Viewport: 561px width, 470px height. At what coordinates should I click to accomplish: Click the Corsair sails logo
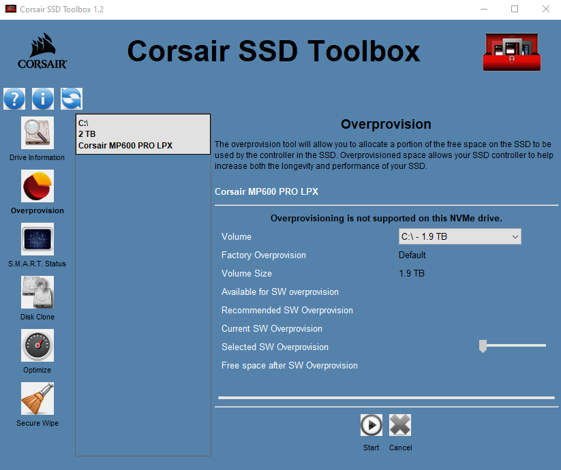click(42, 51)
